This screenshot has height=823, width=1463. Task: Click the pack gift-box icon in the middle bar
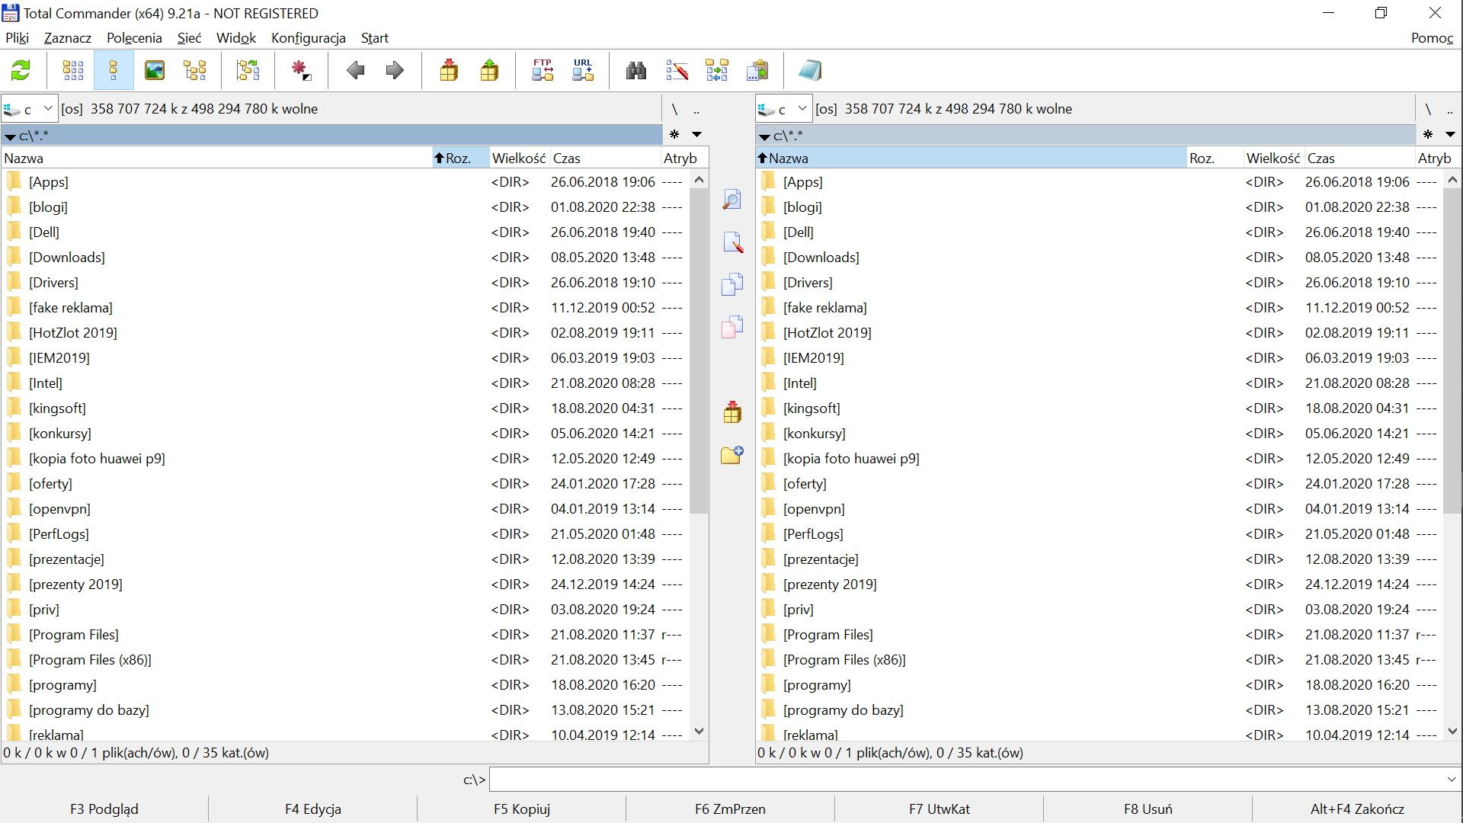732,412
